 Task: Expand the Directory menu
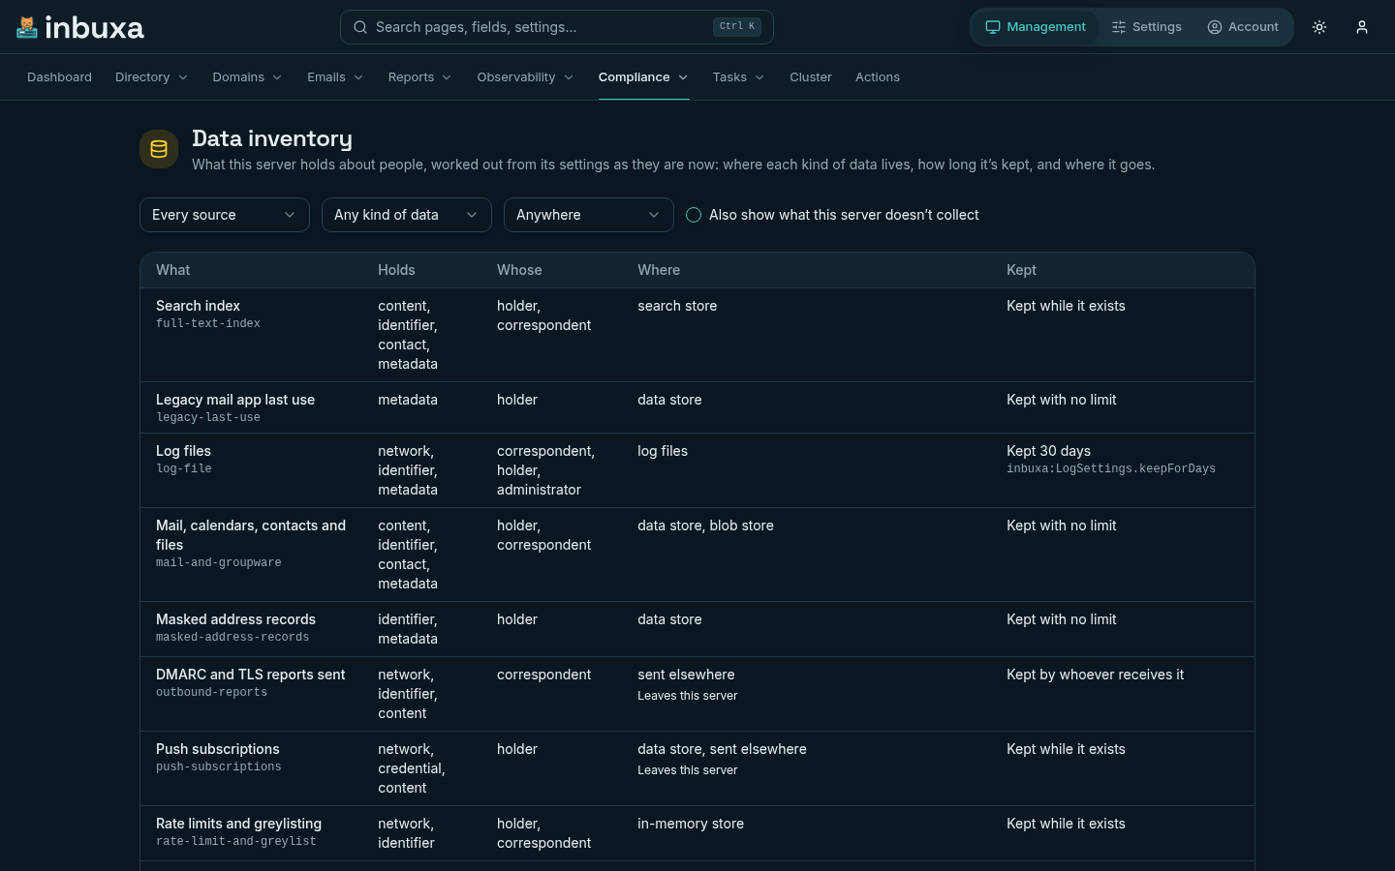[x=152, y=77]
